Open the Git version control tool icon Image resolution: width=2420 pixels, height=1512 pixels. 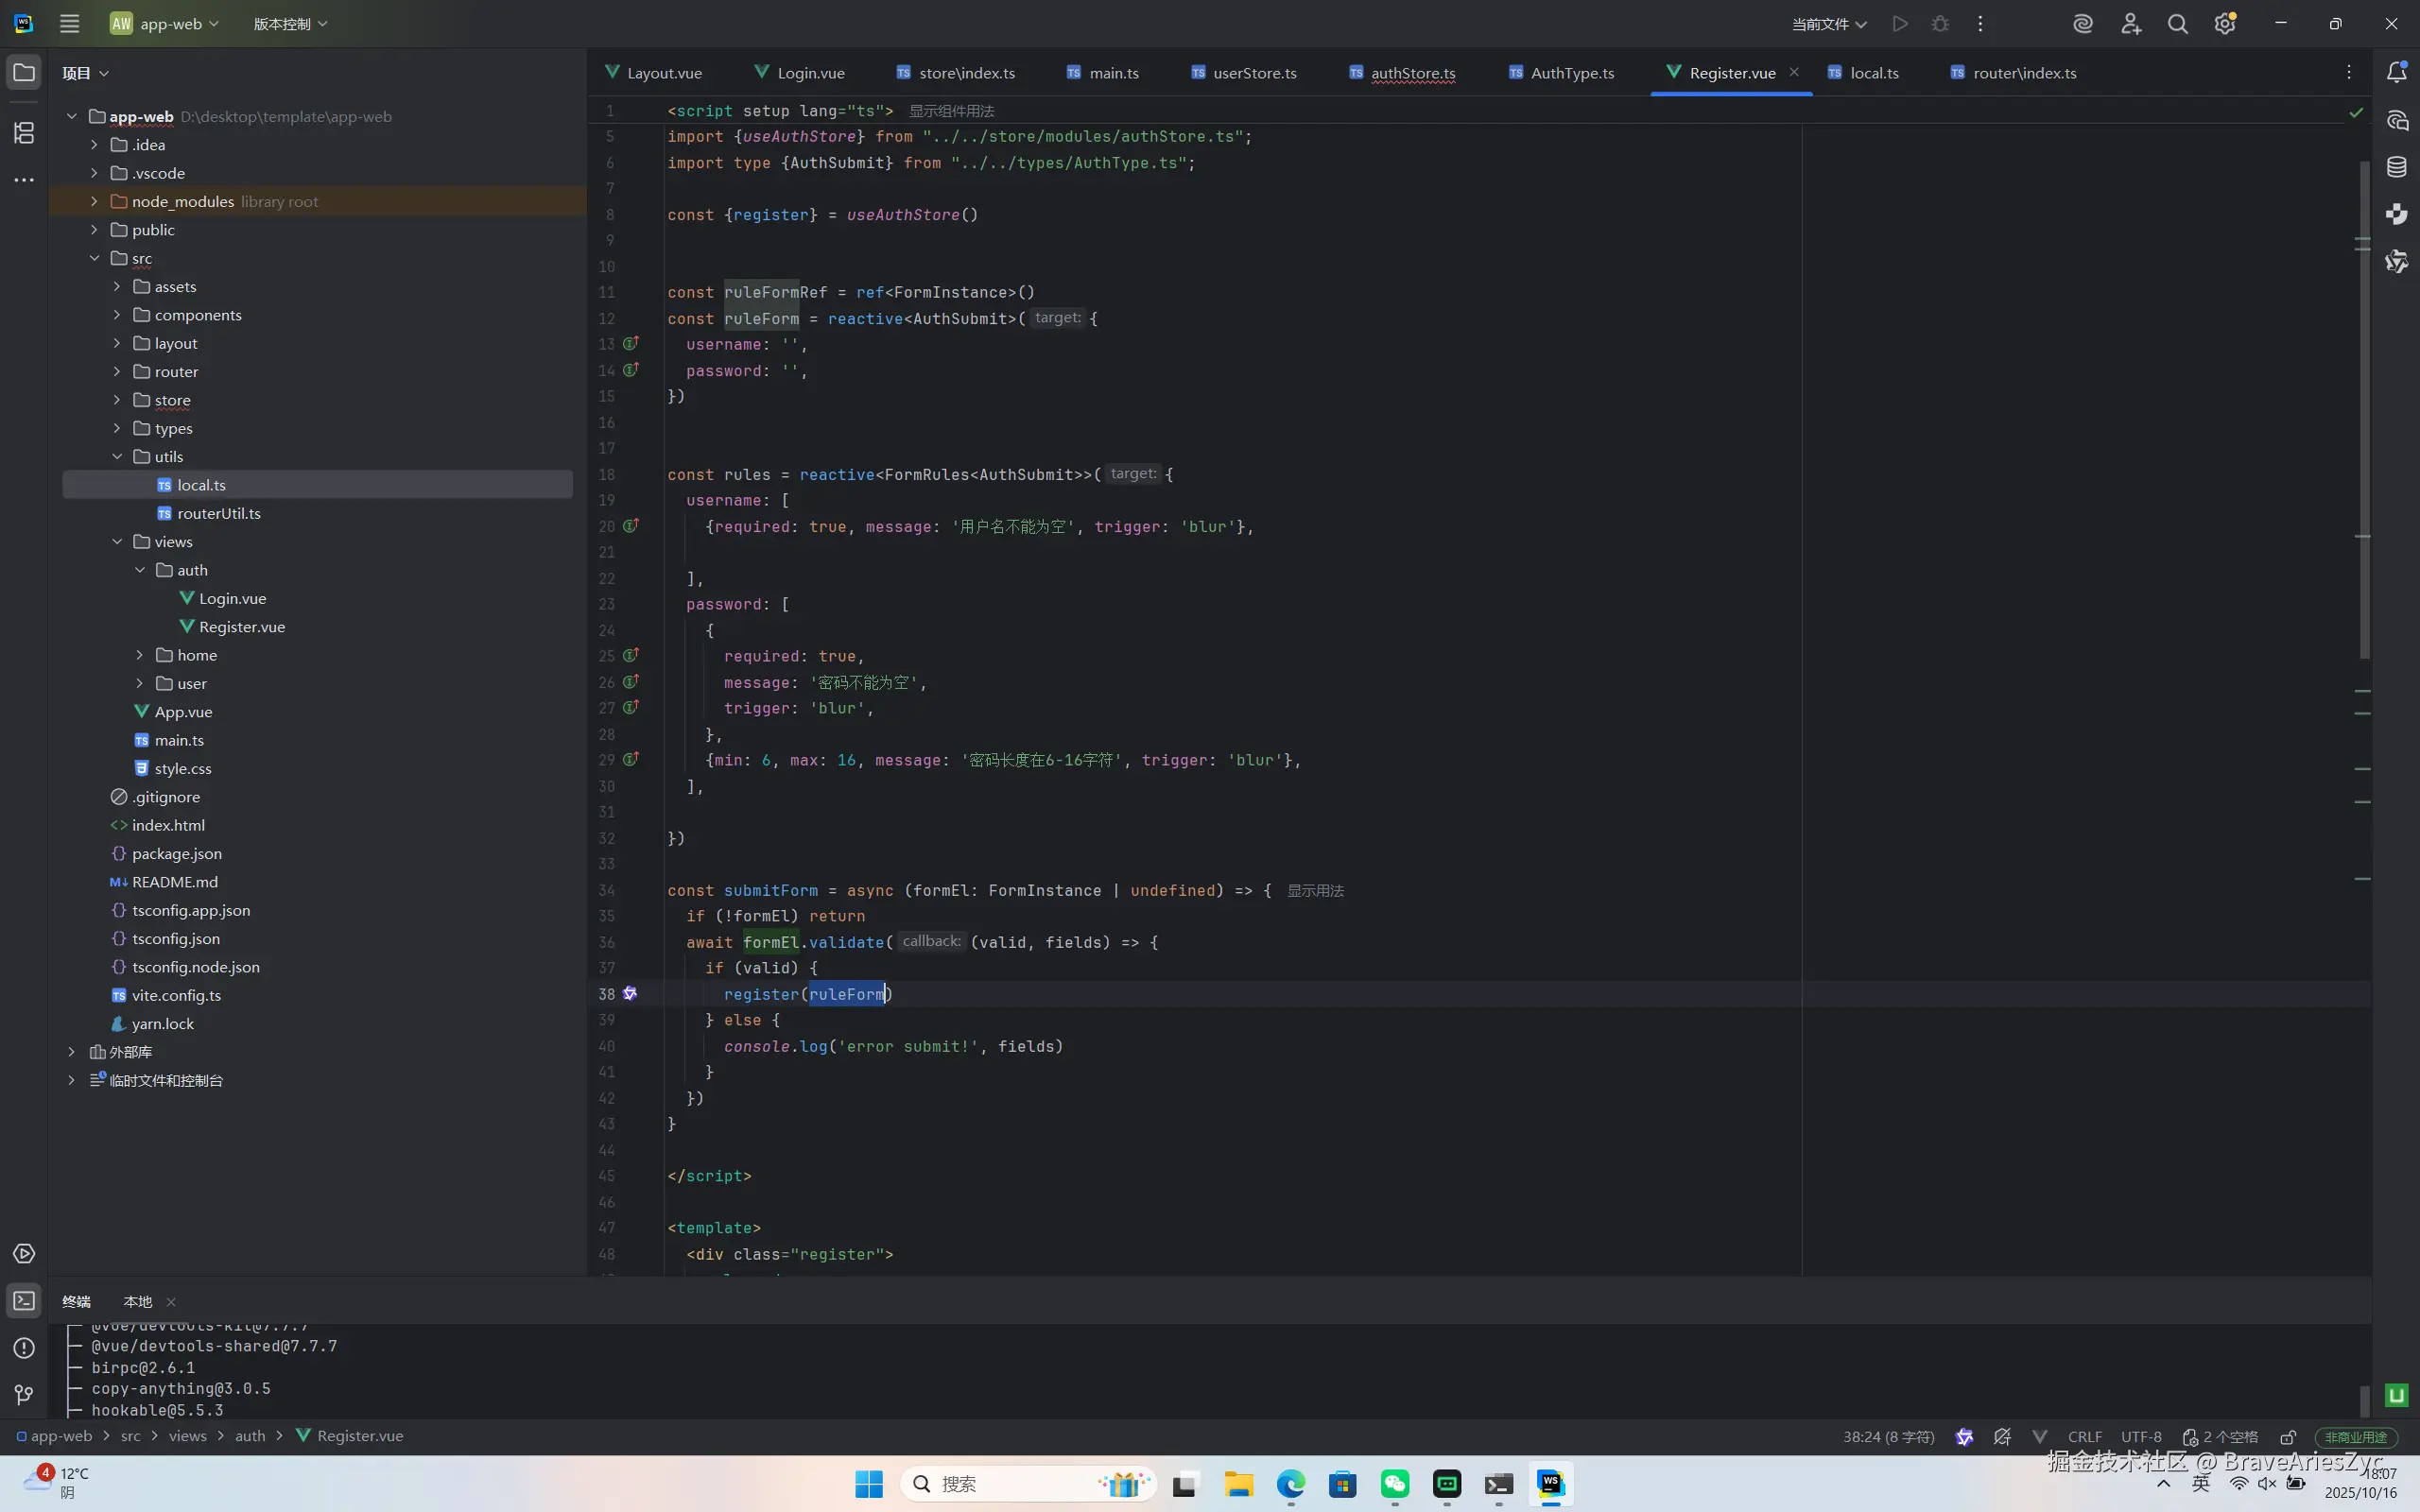click(x=24, y=1395)
